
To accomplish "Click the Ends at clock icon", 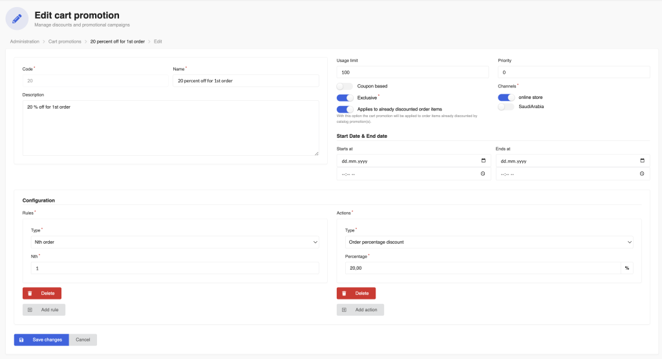I will click(x=642, y=173).
